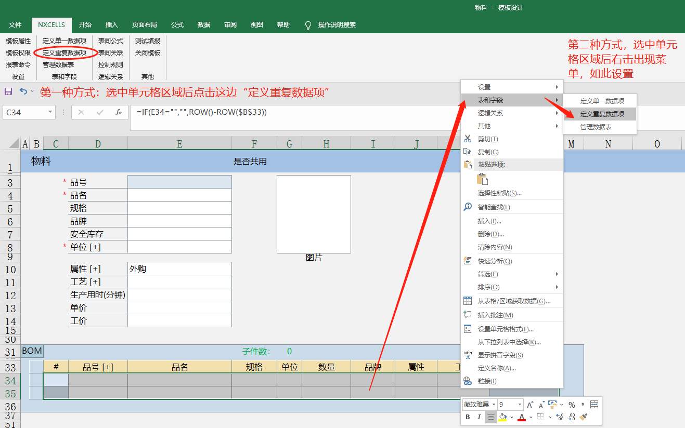This screenshot has height=428, width=685.
Task: Toggle Bold in the mini toolbar
Action: 468,417
